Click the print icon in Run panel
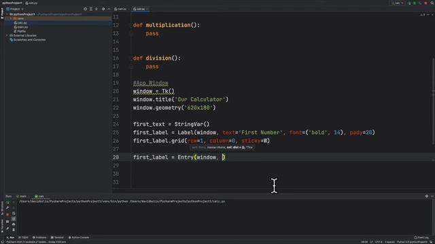Screen dimensions: 435x244 14,224
